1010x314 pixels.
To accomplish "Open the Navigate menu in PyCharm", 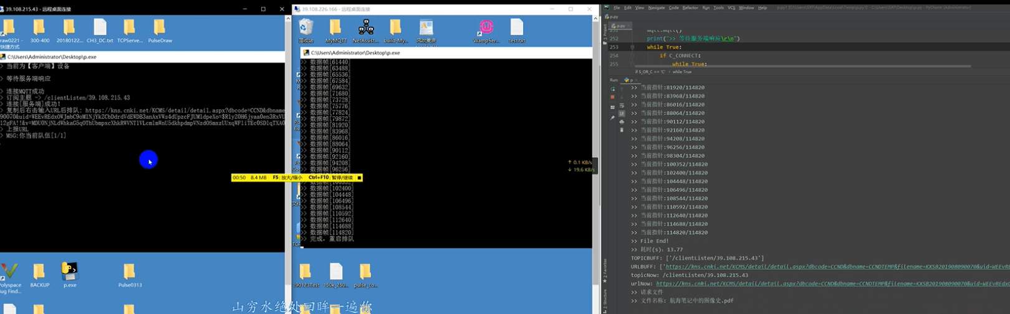I will pos(656,7).
